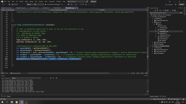Switch to the PluginEditor.h editor tab
The height and width of the screenshot is (104, 186).
pyautogui.click(x=57, y=8)
